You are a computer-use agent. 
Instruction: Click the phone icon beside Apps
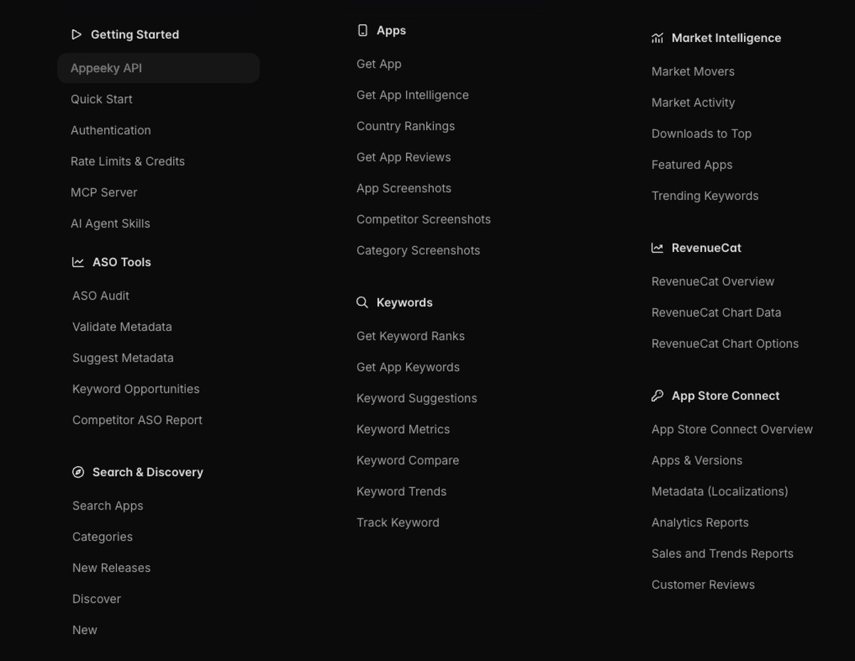coord(363,31)
